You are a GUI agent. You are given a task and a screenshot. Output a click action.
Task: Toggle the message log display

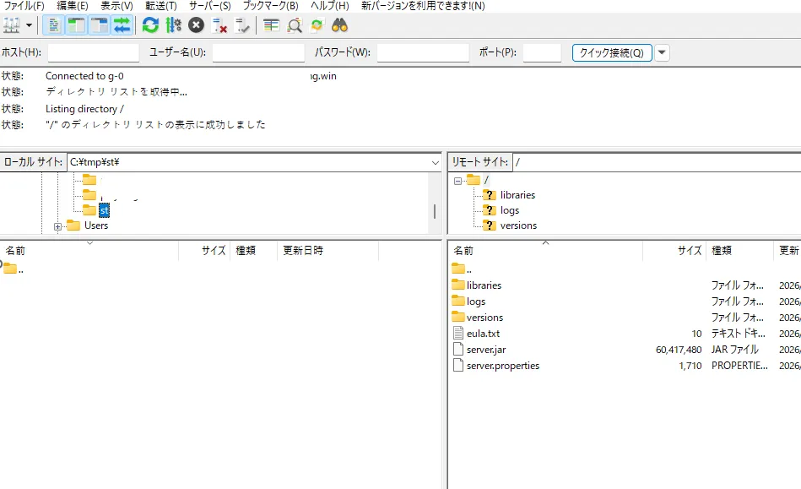(53, 25)
